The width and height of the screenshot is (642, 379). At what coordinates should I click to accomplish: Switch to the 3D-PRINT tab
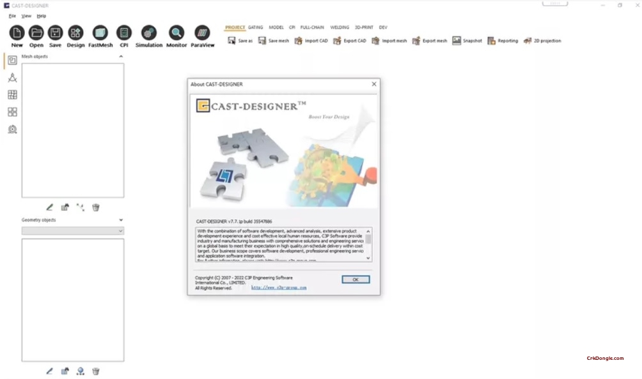[364, 27]
